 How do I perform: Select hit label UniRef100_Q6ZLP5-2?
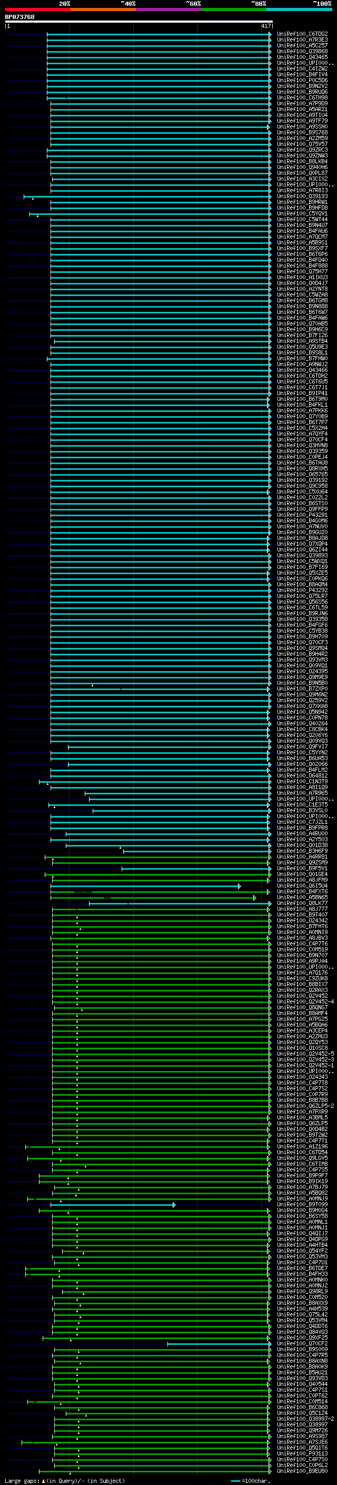click(x=305, y=1106)
